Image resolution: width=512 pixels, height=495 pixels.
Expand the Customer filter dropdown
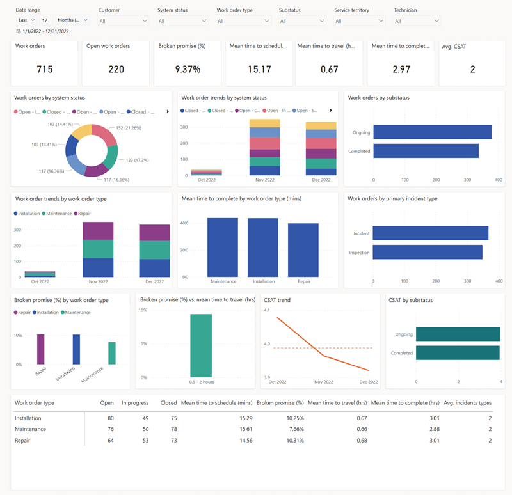(124, 21)
